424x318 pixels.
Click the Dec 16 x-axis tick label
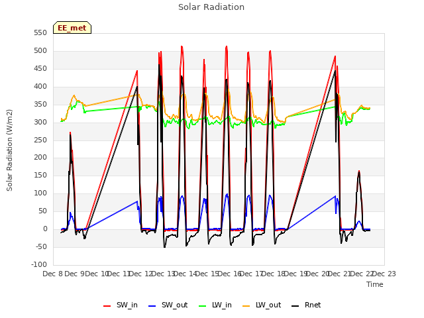point(229,274)
